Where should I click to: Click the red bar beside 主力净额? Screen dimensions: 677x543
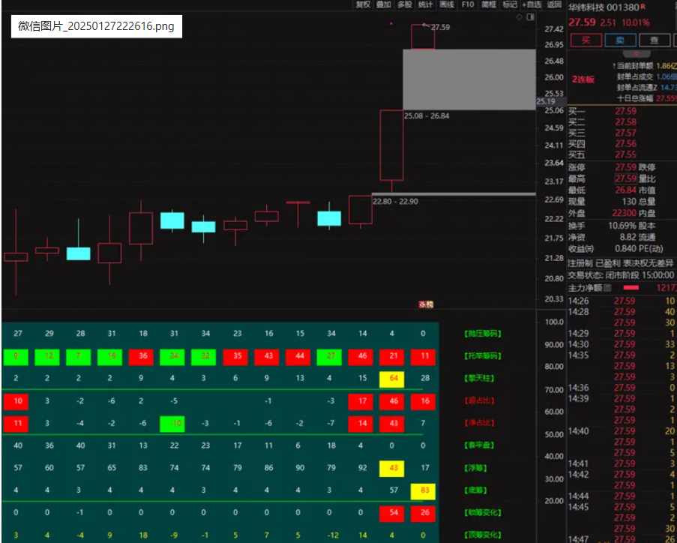point(631,288)
